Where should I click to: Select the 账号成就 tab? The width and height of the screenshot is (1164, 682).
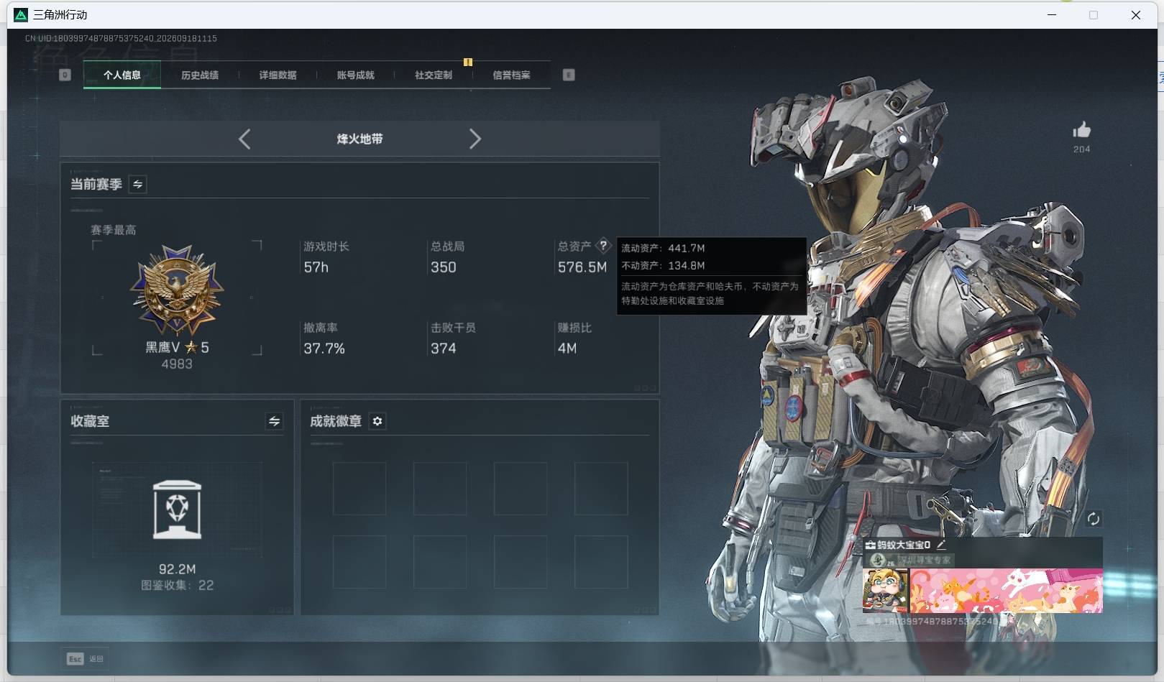355,75
